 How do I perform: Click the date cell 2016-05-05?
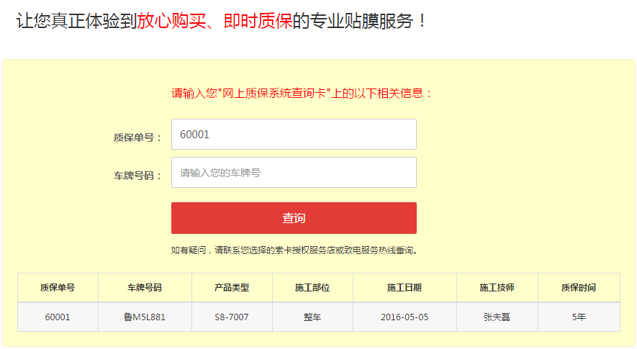coord(405,317)
